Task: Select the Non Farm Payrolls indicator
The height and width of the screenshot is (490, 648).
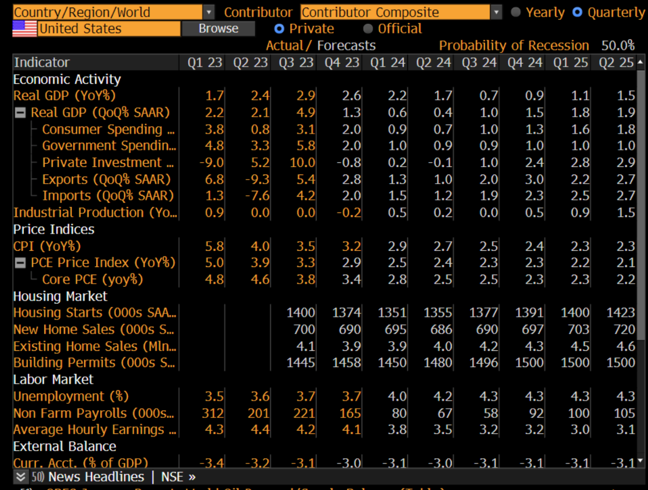Action: [94, 413]
